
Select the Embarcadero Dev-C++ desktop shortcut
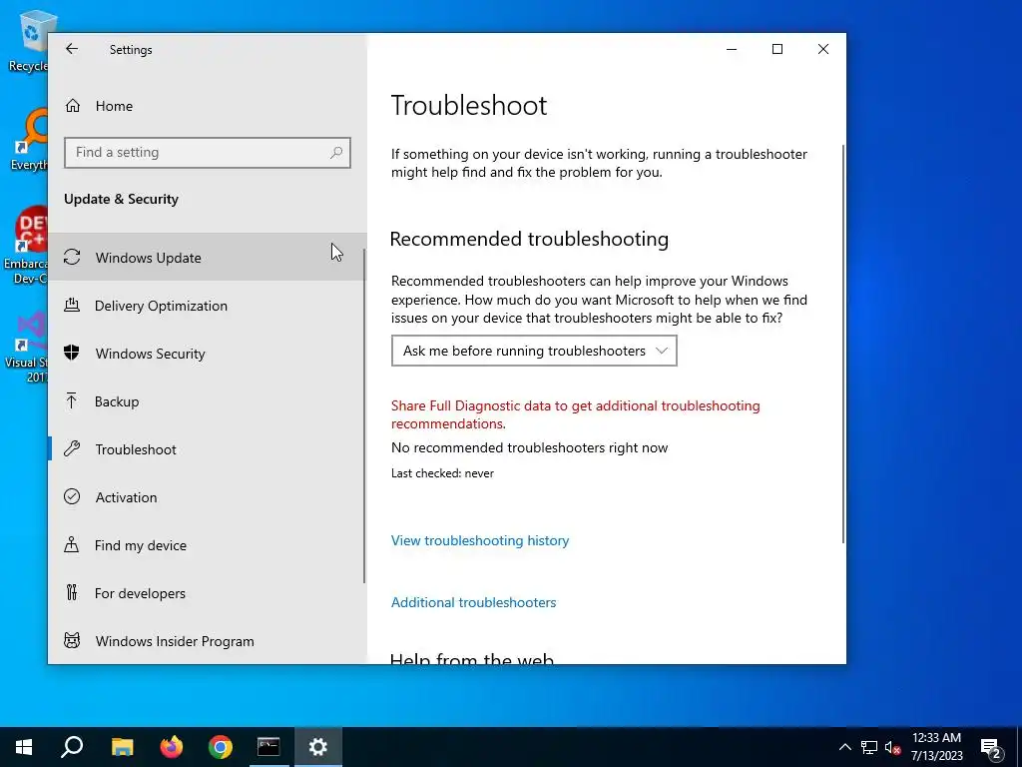[x=25, y=246]
